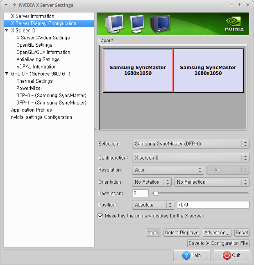254x265 pixels.
Task: Toggle primary display checkbox for the X screen
Action: [x=100, y=216]
